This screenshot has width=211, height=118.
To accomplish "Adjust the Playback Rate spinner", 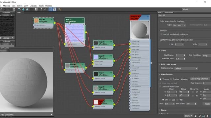I will coord(184,59).
